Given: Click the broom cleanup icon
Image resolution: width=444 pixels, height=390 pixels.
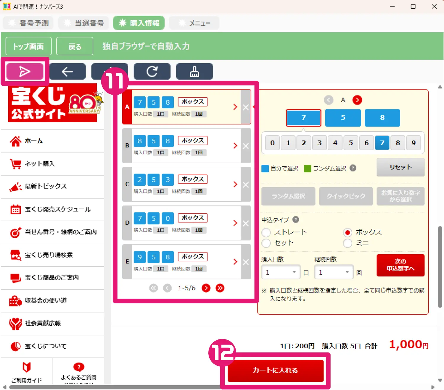Looking at the screenshot, I should [x=194, y=71].
